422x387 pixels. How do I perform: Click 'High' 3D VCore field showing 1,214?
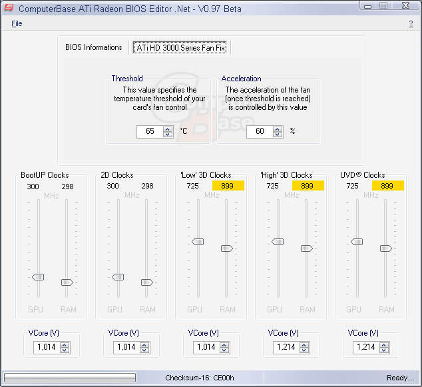(286, 348)
